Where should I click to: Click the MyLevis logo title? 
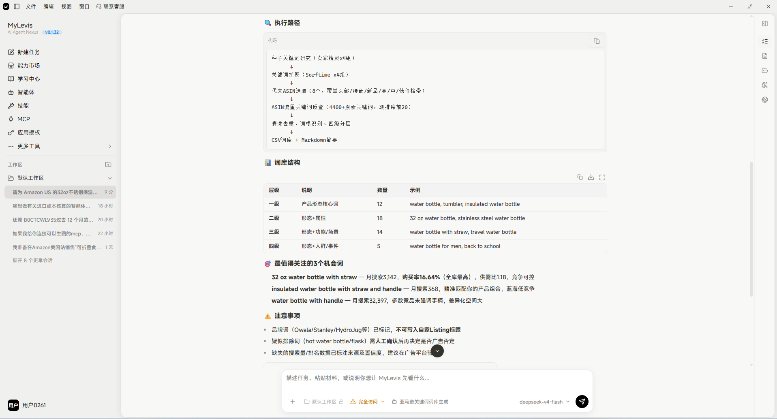point(20,25)
